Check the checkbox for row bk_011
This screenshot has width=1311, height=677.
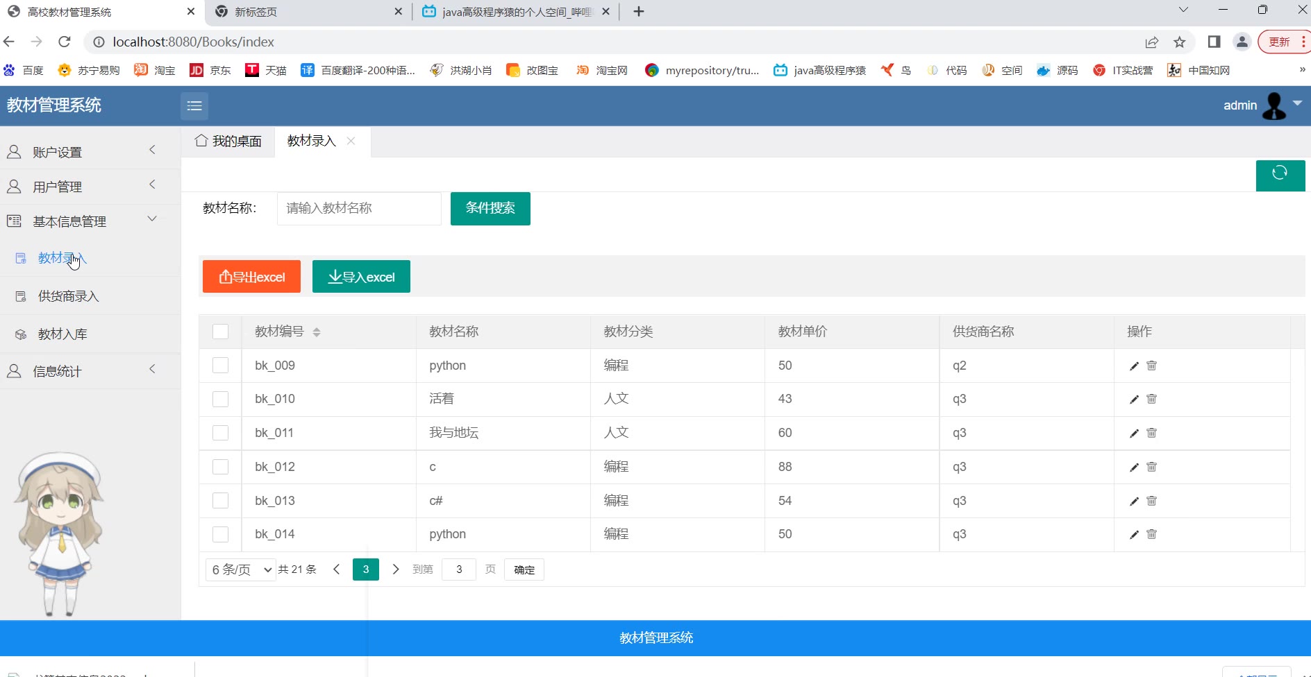coord(220,433)
